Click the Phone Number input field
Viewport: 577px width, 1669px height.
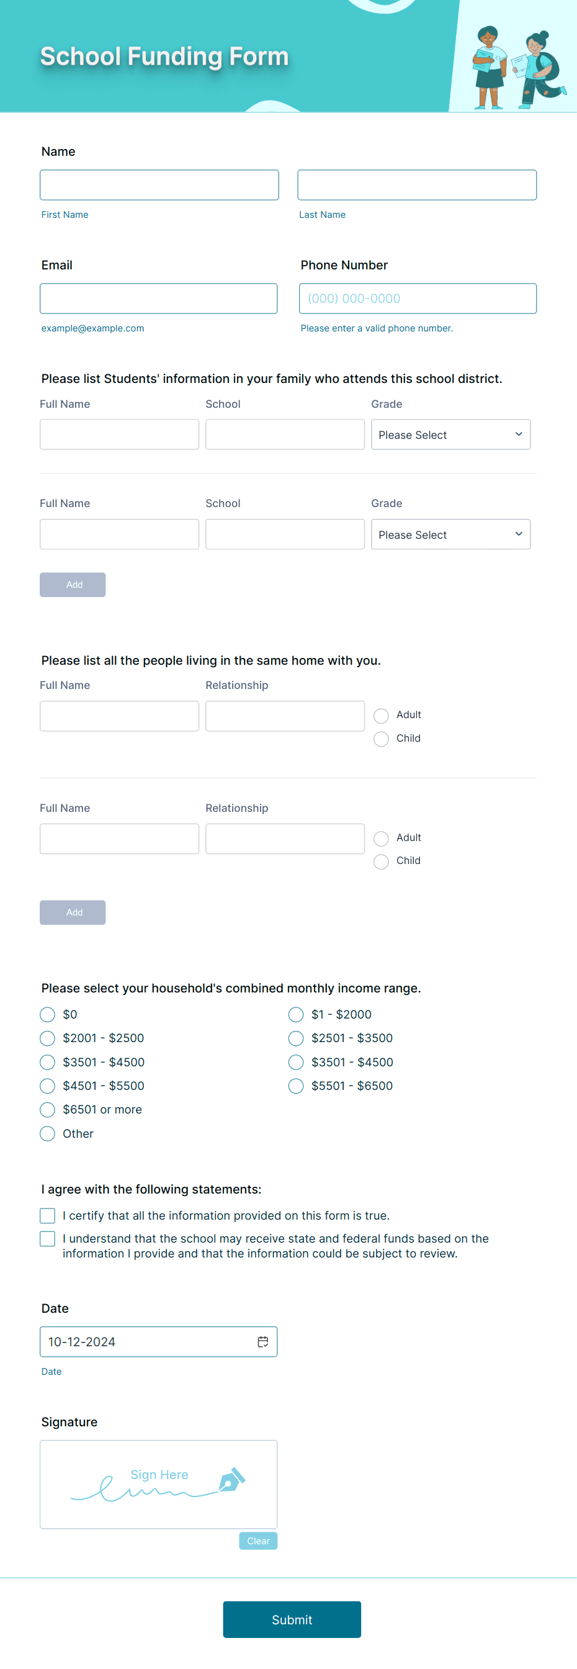pos(418,299)
